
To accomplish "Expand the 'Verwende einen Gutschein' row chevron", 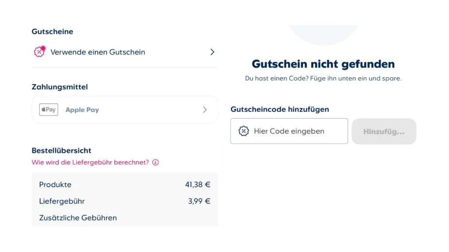I will 212,52.
